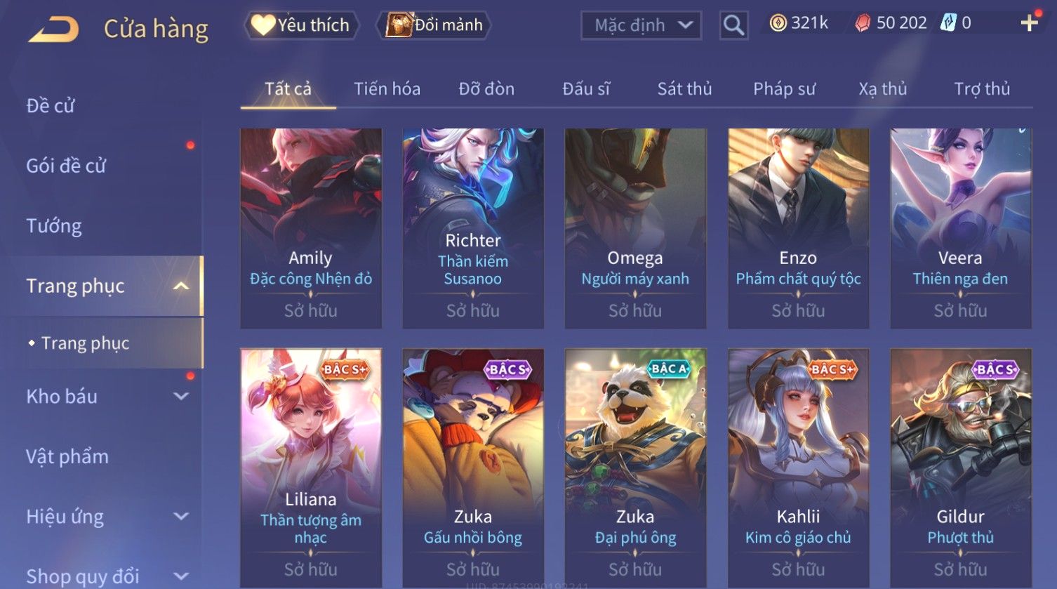Click the golden back arrow icon
Screen dimensions: 1057x589
click(x=54, y=29)
